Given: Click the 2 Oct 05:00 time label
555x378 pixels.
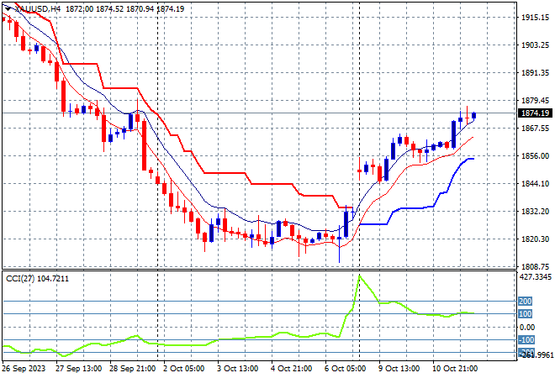Looking at the screenshot, I should pyautogui.click(x=183, y=369).
